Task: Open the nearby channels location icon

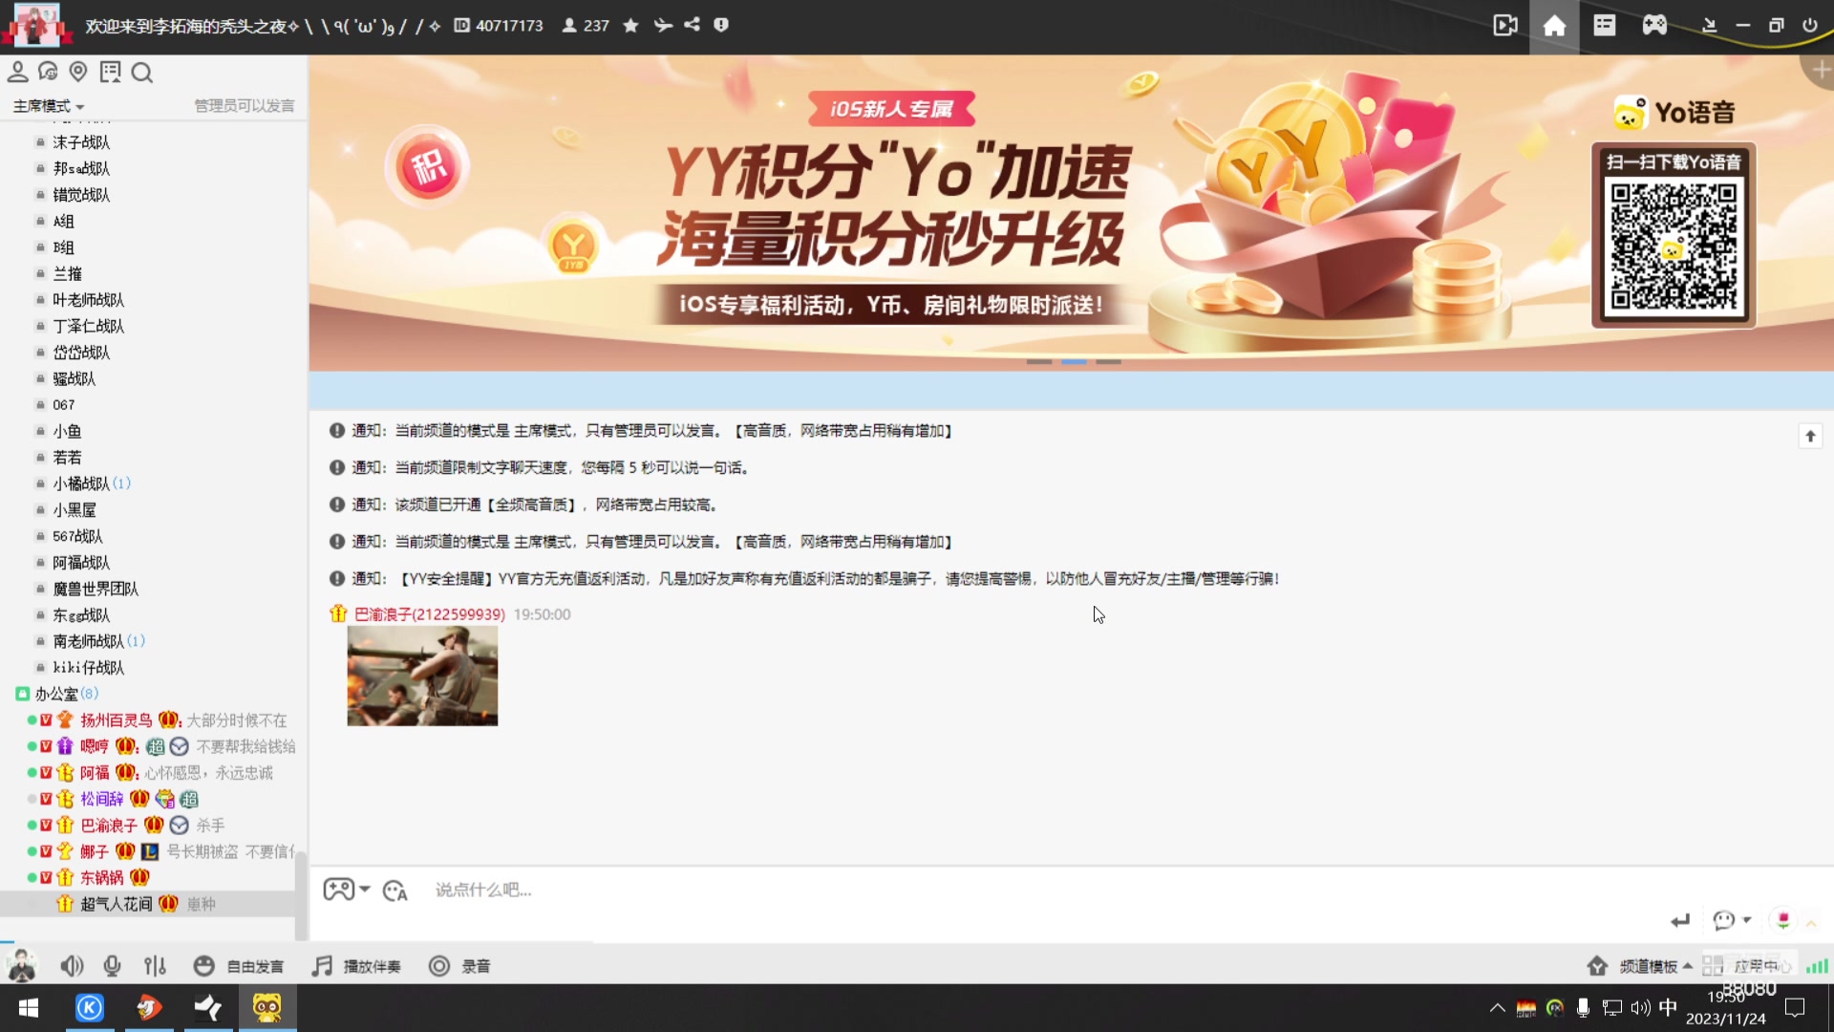Action: pos(78,72)
